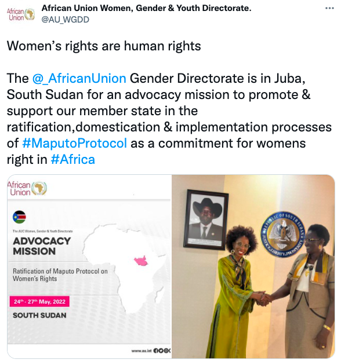341x363 pixels.
Task: Click the Republic of South Sudan emblem
Action: point(282,234)
